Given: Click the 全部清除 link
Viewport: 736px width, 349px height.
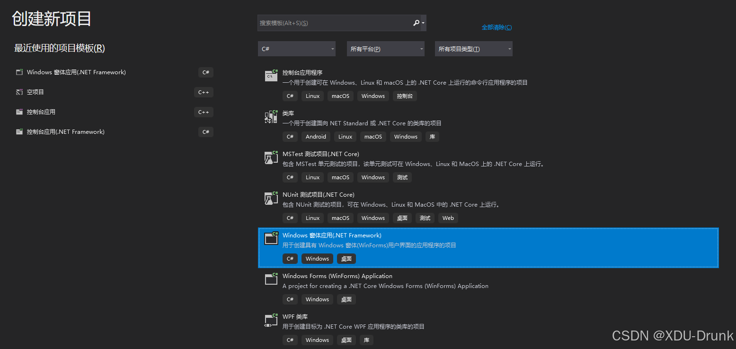Looking at the screenshot, I should (x=497, y=27).
